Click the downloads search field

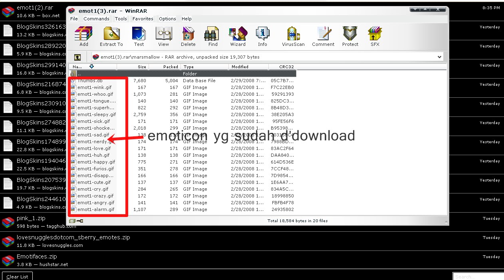(x=478, y=276)
